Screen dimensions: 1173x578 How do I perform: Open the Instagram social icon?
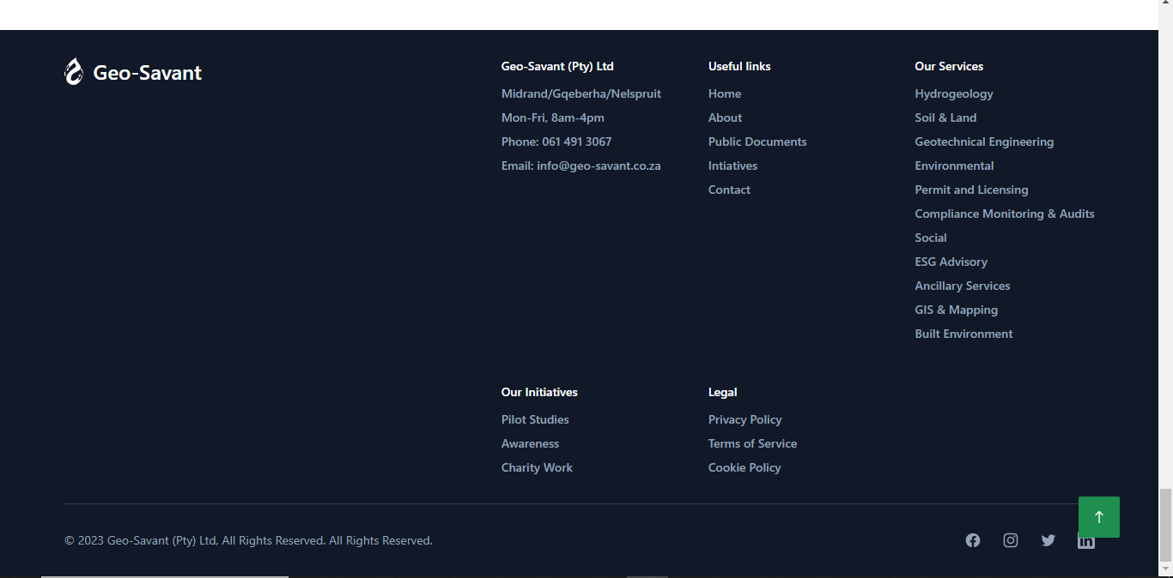[x=1011, y=540]
